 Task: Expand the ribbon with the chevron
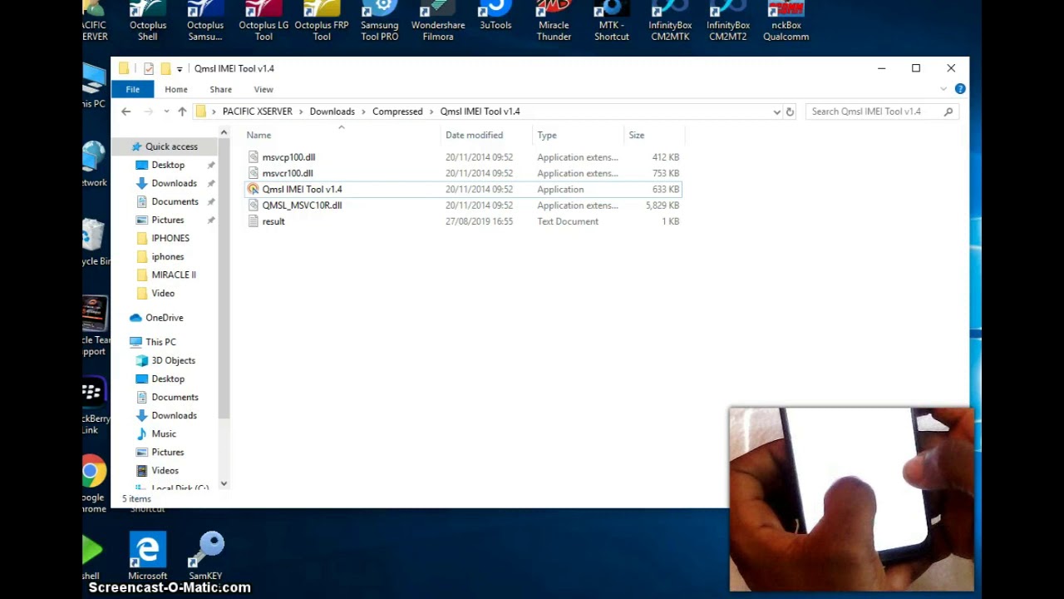point(943,89)
